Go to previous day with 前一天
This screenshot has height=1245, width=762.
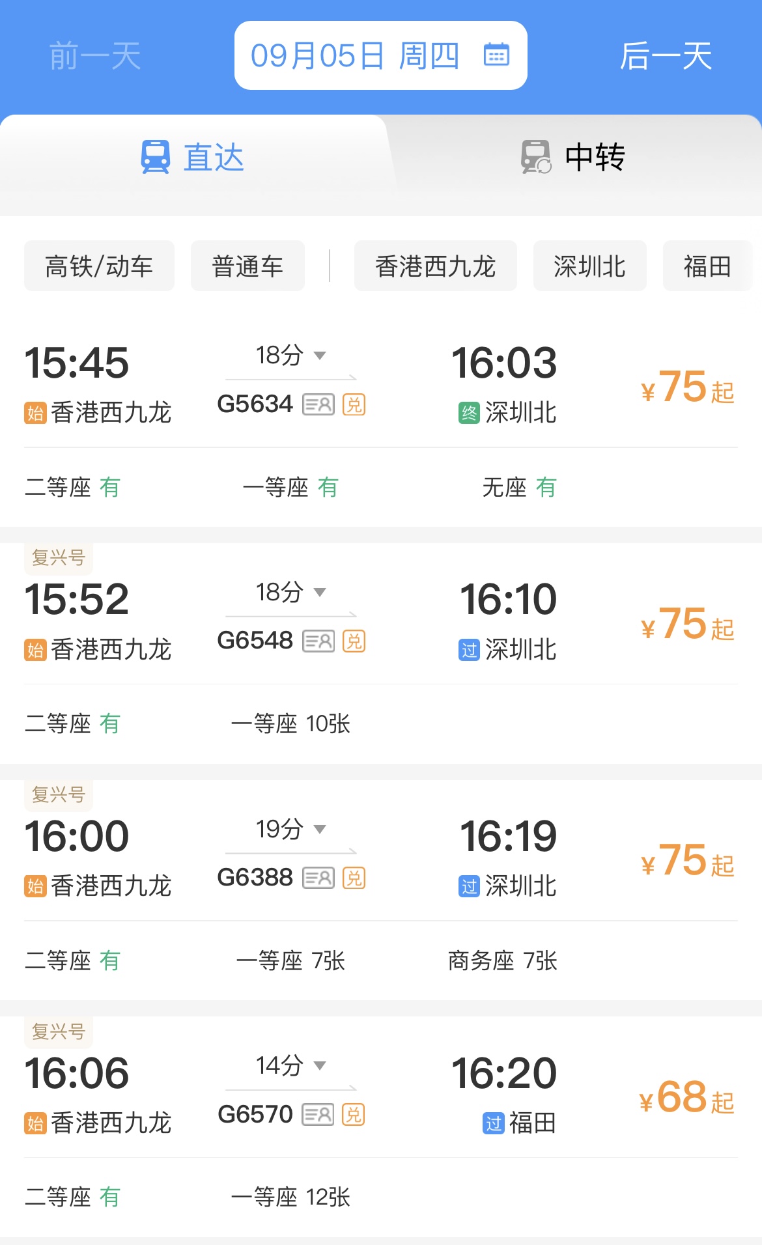[95, 56]
